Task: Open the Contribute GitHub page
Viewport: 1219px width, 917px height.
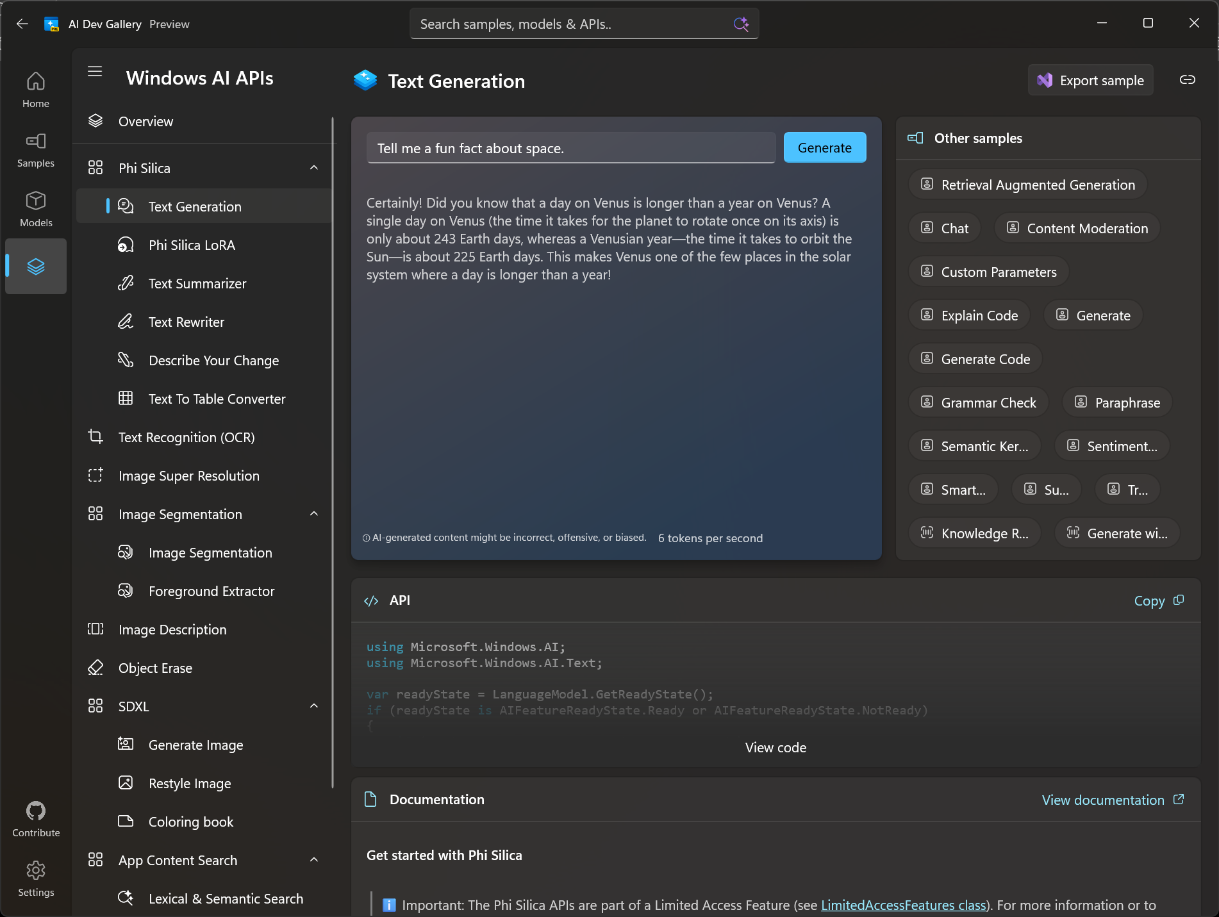Action: (35, 818)
